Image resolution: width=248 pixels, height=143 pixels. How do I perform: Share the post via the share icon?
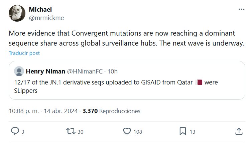pyautogui.click(x=239, y=131)
